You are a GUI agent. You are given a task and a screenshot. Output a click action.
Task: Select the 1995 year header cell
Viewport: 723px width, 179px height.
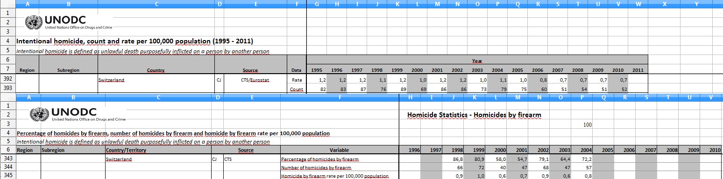pos(316,70)
